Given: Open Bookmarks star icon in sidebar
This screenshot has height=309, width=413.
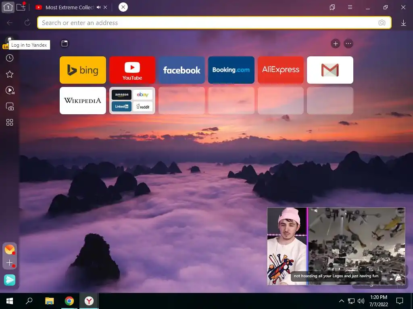Looking at the screenshot, I should tap(10, 74).
